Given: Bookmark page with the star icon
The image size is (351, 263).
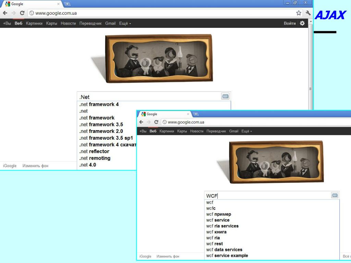Looking at the screenshot, I should [299, 13].
